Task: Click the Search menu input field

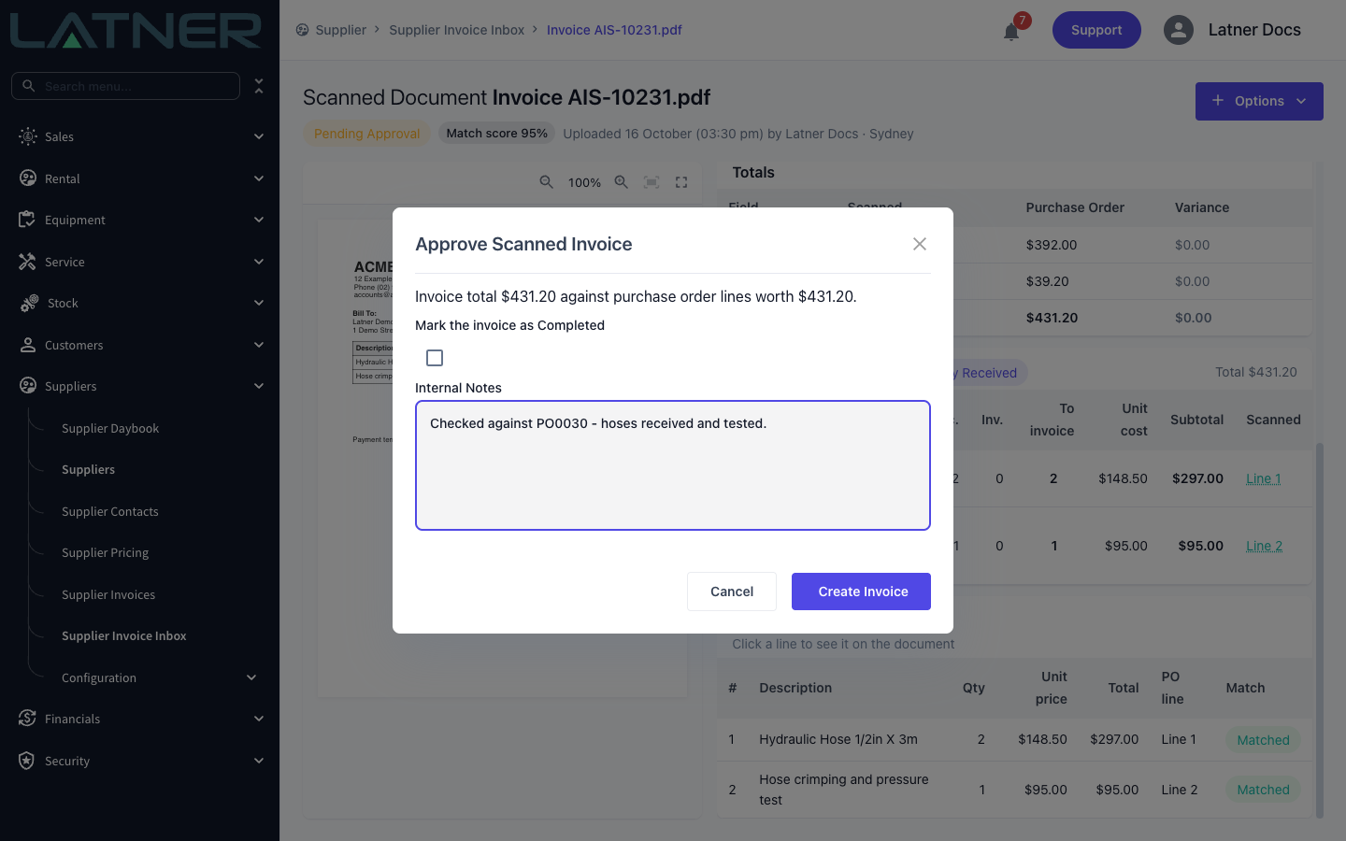Action: [125, 86]
